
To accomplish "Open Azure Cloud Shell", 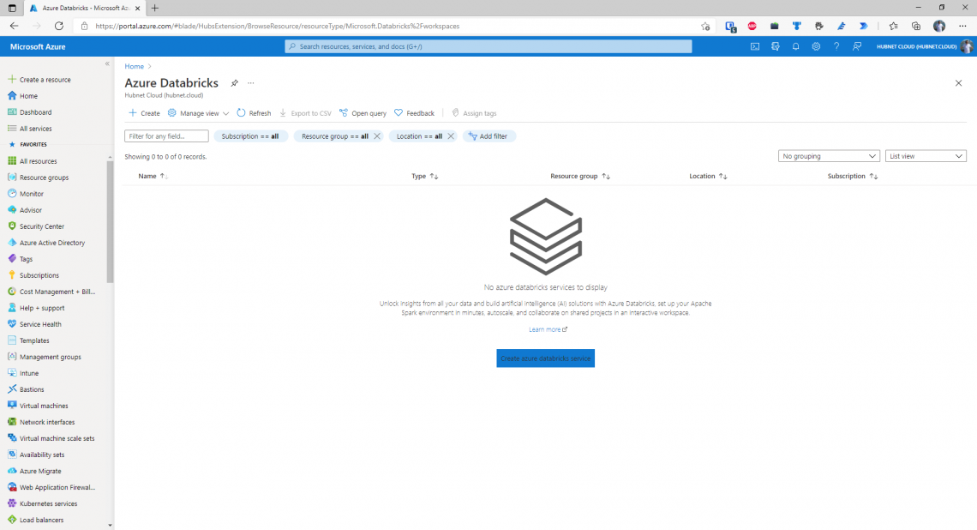I will click(755, 46).
